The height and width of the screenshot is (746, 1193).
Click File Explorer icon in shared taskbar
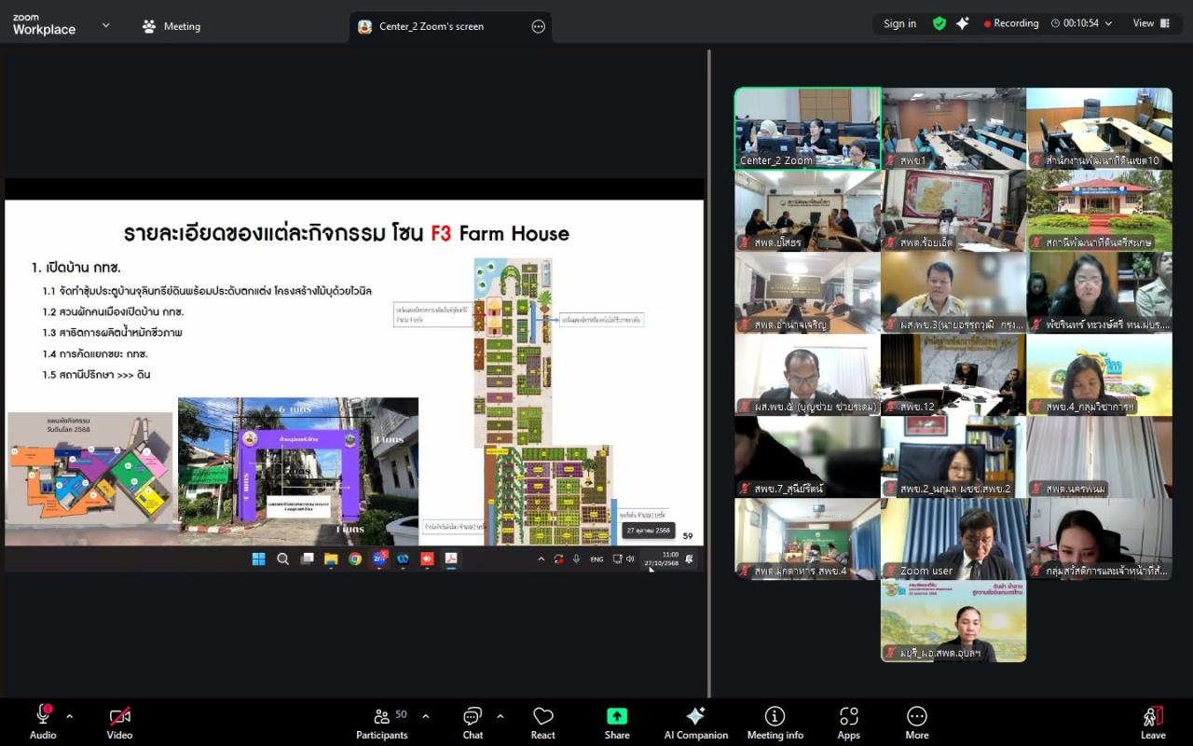tap(331, 559)
